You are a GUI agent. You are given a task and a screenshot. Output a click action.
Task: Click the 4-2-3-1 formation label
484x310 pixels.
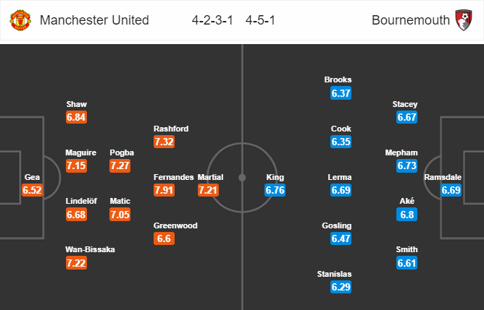click(x=211, y=20)
